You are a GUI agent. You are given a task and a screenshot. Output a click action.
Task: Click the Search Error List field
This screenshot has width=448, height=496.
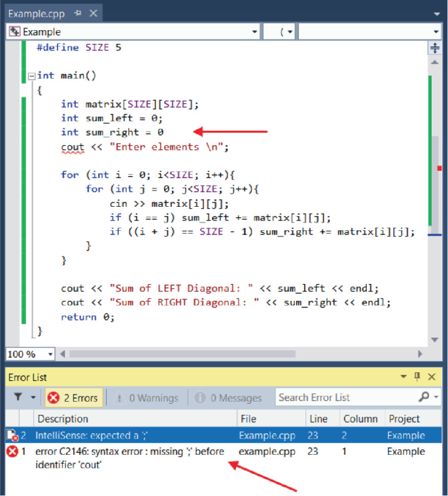(345, 397)
